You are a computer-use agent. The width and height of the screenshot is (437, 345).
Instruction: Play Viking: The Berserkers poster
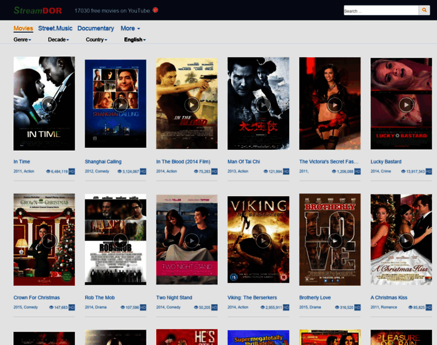(258, 240)
